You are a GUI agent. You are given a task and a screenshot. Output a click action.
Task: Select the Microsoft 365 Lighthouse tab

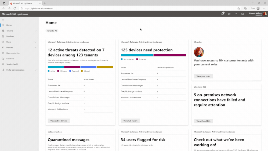(25, 3)
